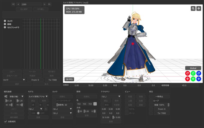
Task: Click the From: 0 field under the timeline
Action: pos(35,80)
